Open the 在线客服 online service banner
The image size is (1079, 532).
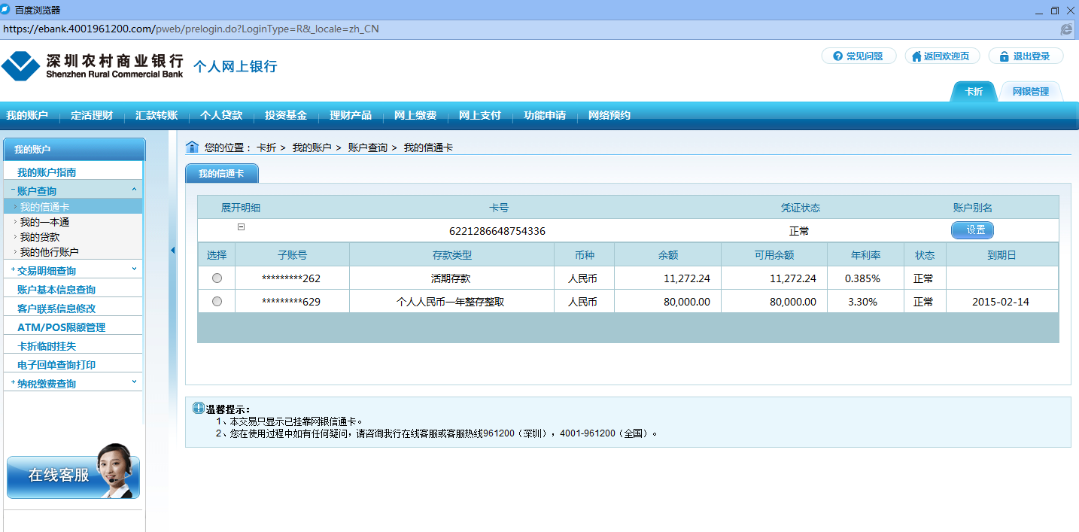coord(73,475)
